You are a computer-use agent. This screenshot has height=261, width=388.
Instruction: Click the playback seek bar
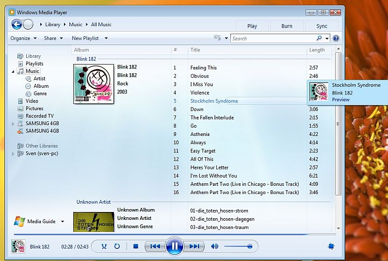coord(175,234)
